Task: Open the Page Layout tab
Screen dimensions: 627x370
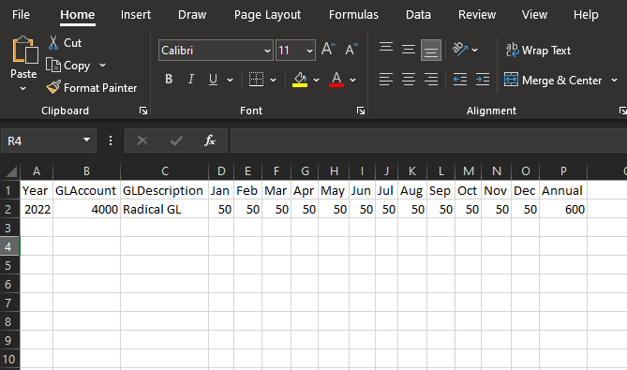Action: [x=267, y=15]
